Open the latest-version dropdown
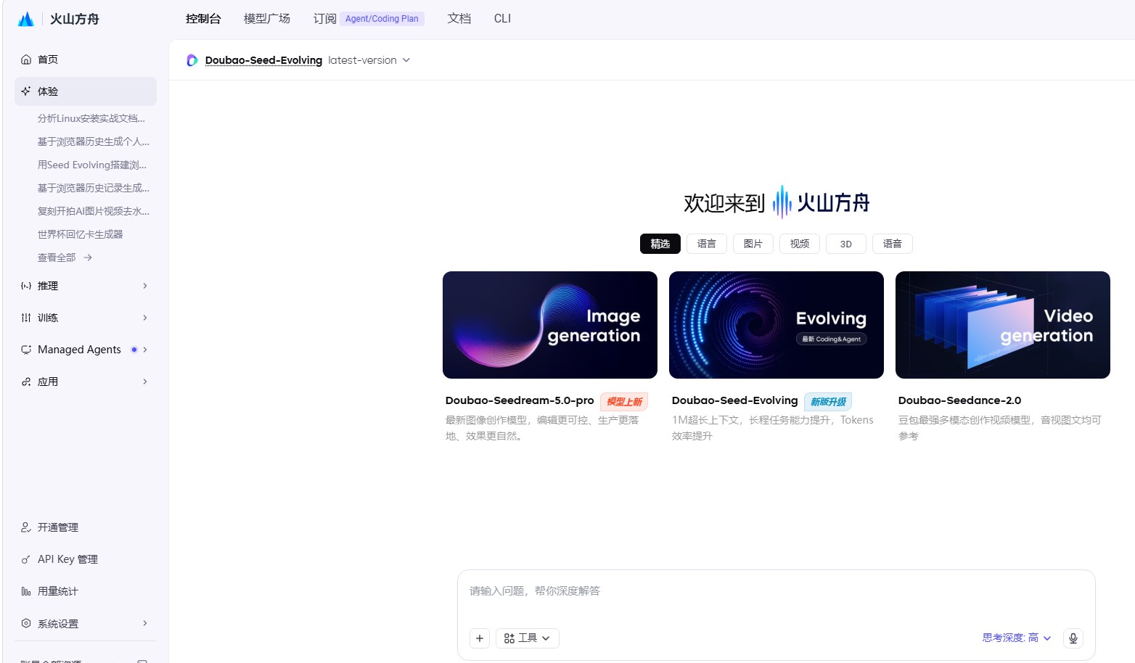 point(369,60)
